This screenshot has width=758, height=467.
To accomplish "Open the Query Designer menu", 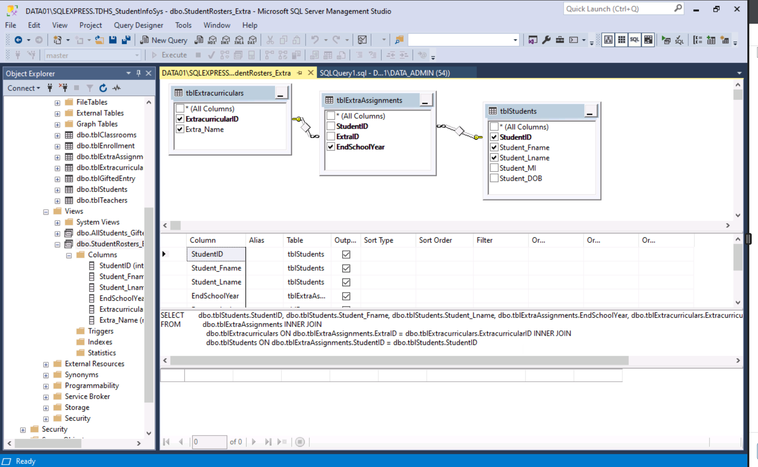I will [x=139, y=25].
